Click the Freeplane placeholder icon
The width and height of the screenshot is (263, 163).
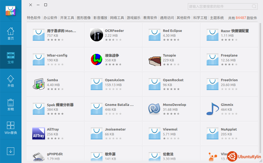tap(213, 60)
